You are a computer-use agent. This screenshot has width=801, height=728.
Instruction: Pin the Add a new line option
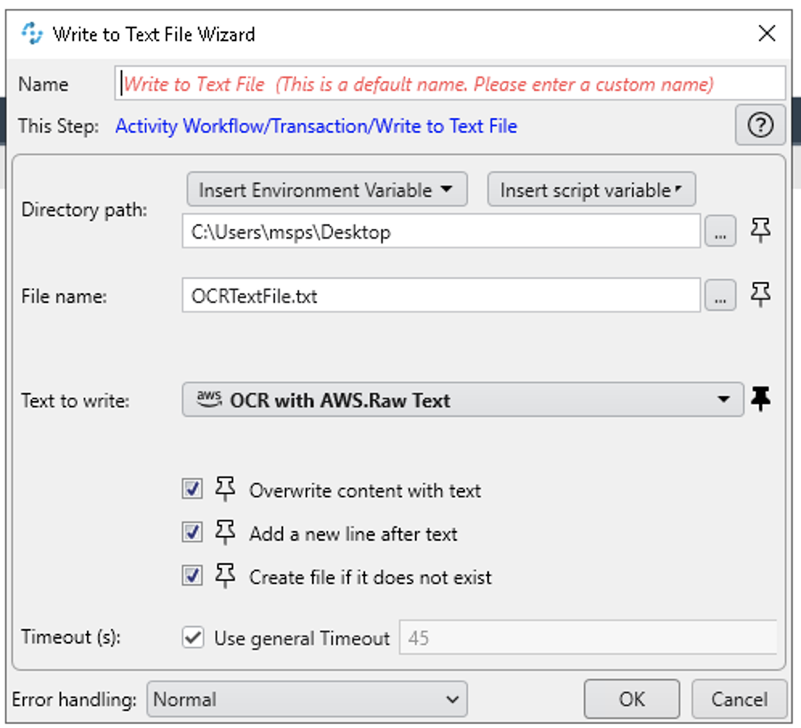[224, 532]
